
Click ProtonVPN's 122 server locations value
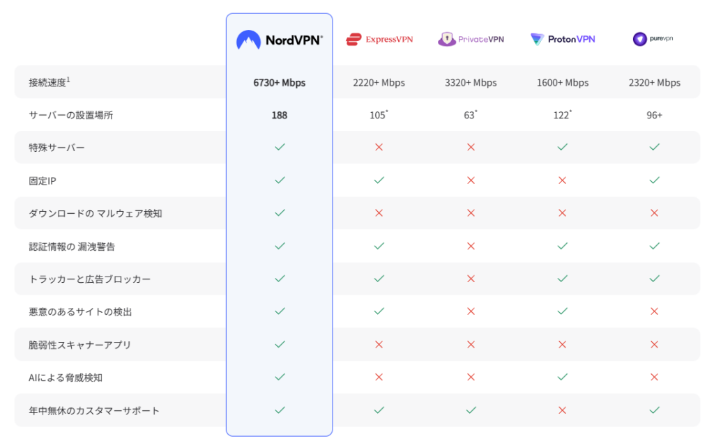tap(562, 116)
